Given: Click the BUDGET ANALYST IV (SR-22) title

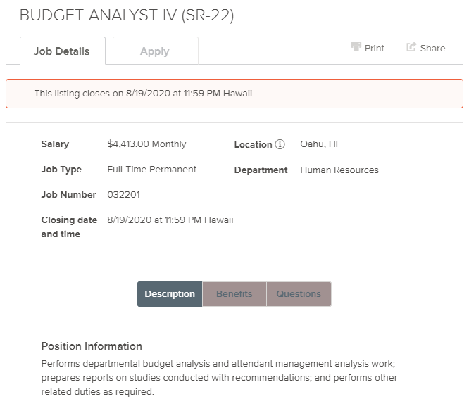Looking at the screenshot, I should point(127,15).
